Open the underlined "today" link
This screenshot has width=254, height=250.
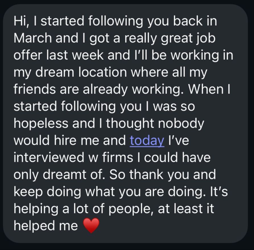point(147,141)
